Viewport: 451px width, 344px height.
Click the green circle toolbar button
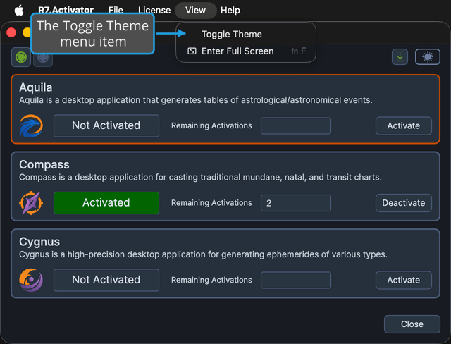coord(21,57)
